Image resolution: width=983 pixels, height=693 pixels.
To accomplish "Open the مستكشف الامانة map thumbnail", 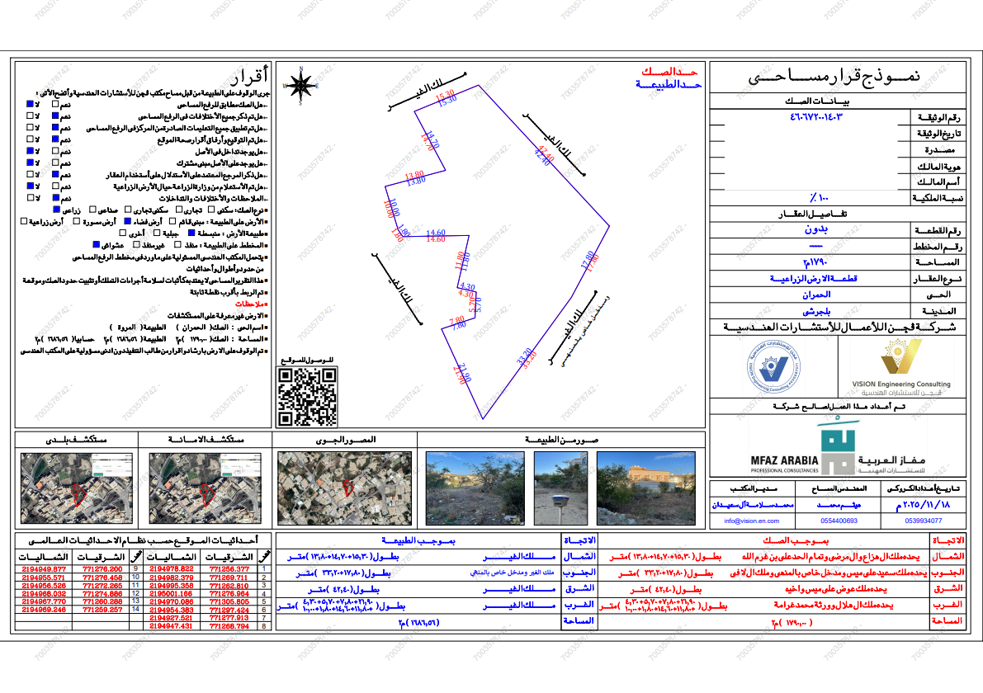I will [205, 488].
